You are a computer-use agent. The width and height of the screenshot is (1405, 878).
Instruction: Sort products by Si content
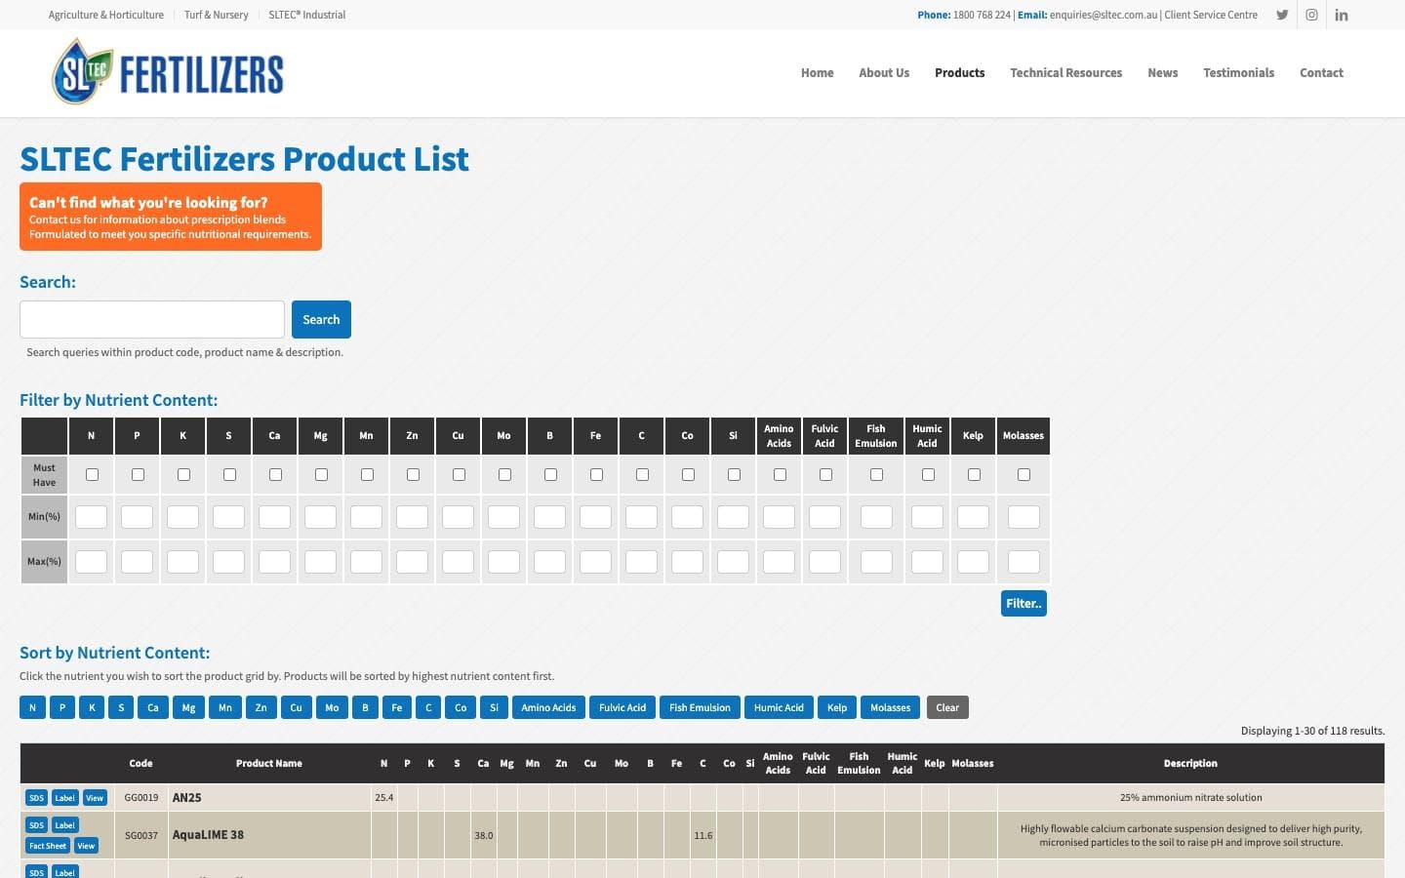(494, 707)
